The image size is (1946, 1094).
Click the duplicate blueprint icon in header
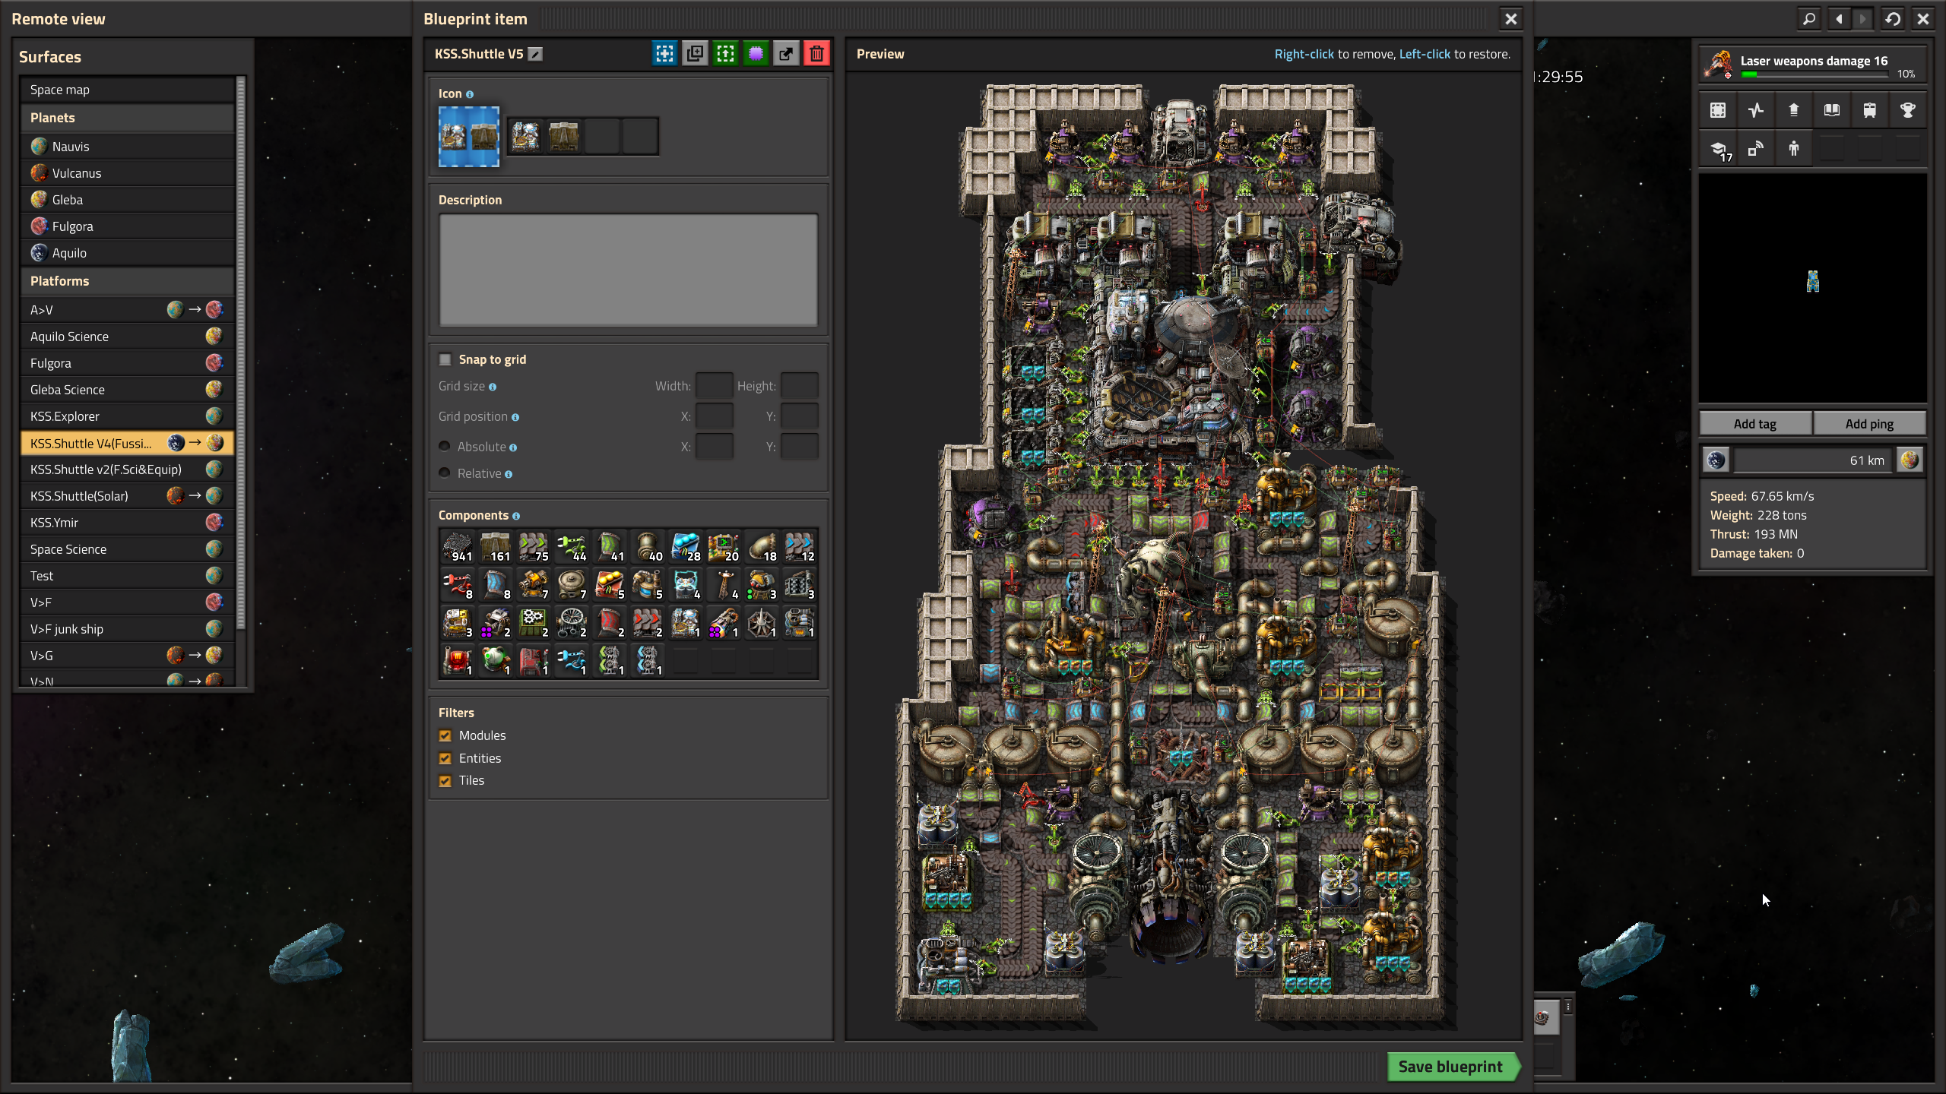[695, 54]
